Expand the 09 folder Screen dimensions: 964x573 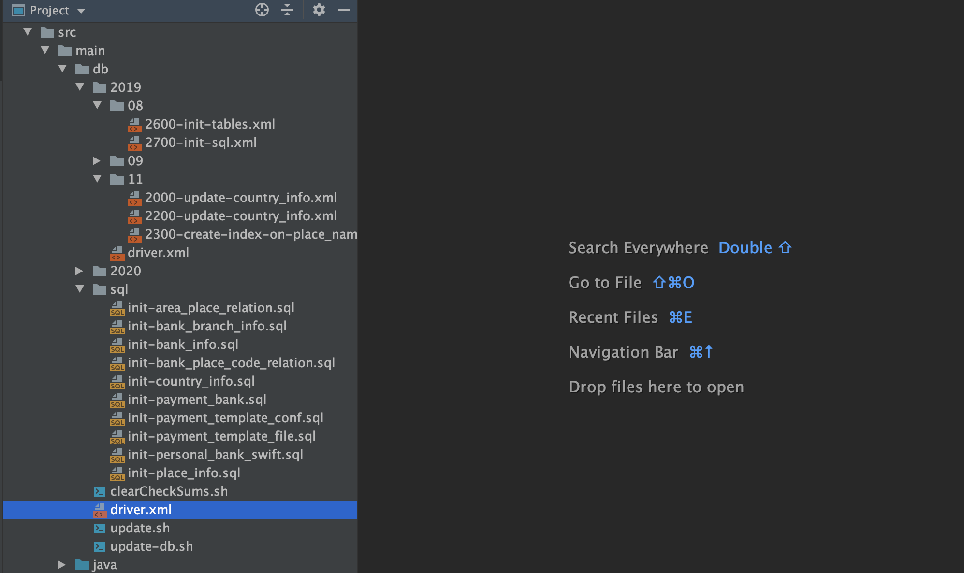coord(97,160)
